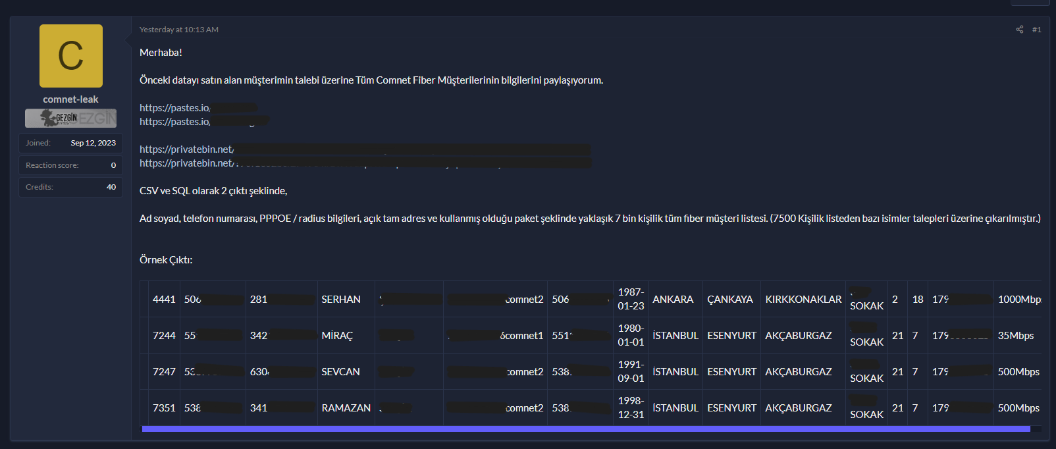Click the partially visible top-right button
This screenshot has height=449, width=1056.
click(x=1030, y=3)
